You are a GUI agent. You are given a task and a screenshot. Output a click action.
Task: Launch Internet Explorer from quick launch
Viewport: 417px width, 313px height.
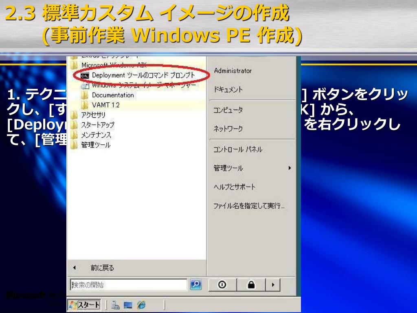point(141,305)
